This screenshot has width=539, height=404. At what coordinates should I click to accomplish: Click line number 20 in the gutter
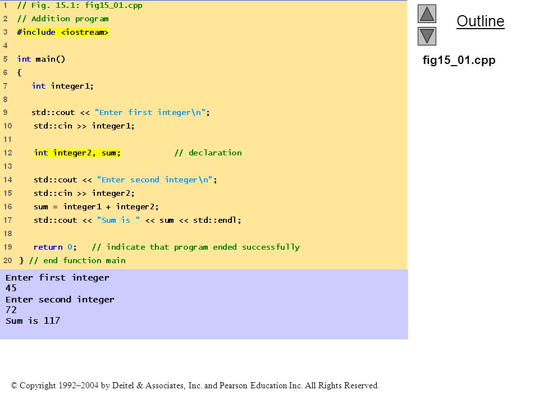[7, 260]
